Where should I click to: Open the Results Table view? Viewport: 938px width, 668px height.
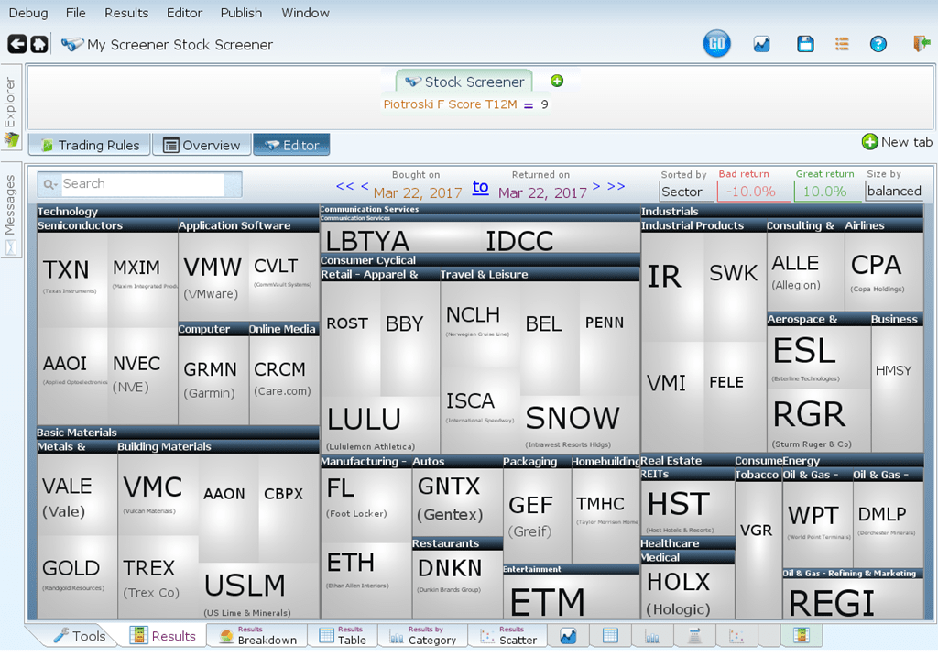coord(343,635)
